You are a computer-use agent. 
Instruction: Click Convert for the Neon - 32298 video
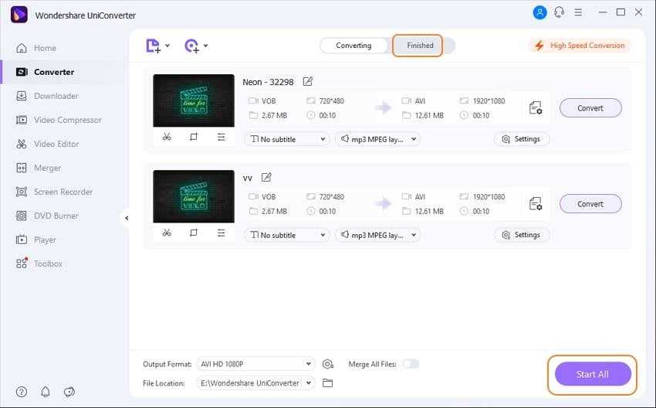tap(590, 108)
